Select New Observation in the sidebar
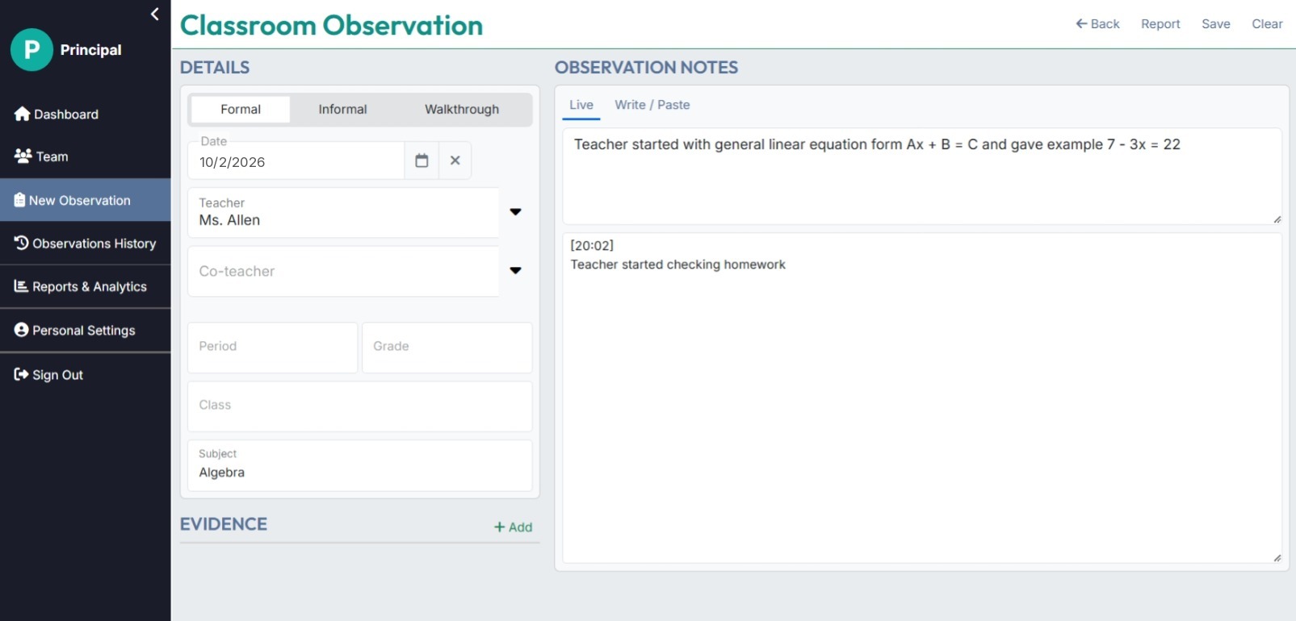Viewport: 1296px width, 621px height. pos(86,200)
